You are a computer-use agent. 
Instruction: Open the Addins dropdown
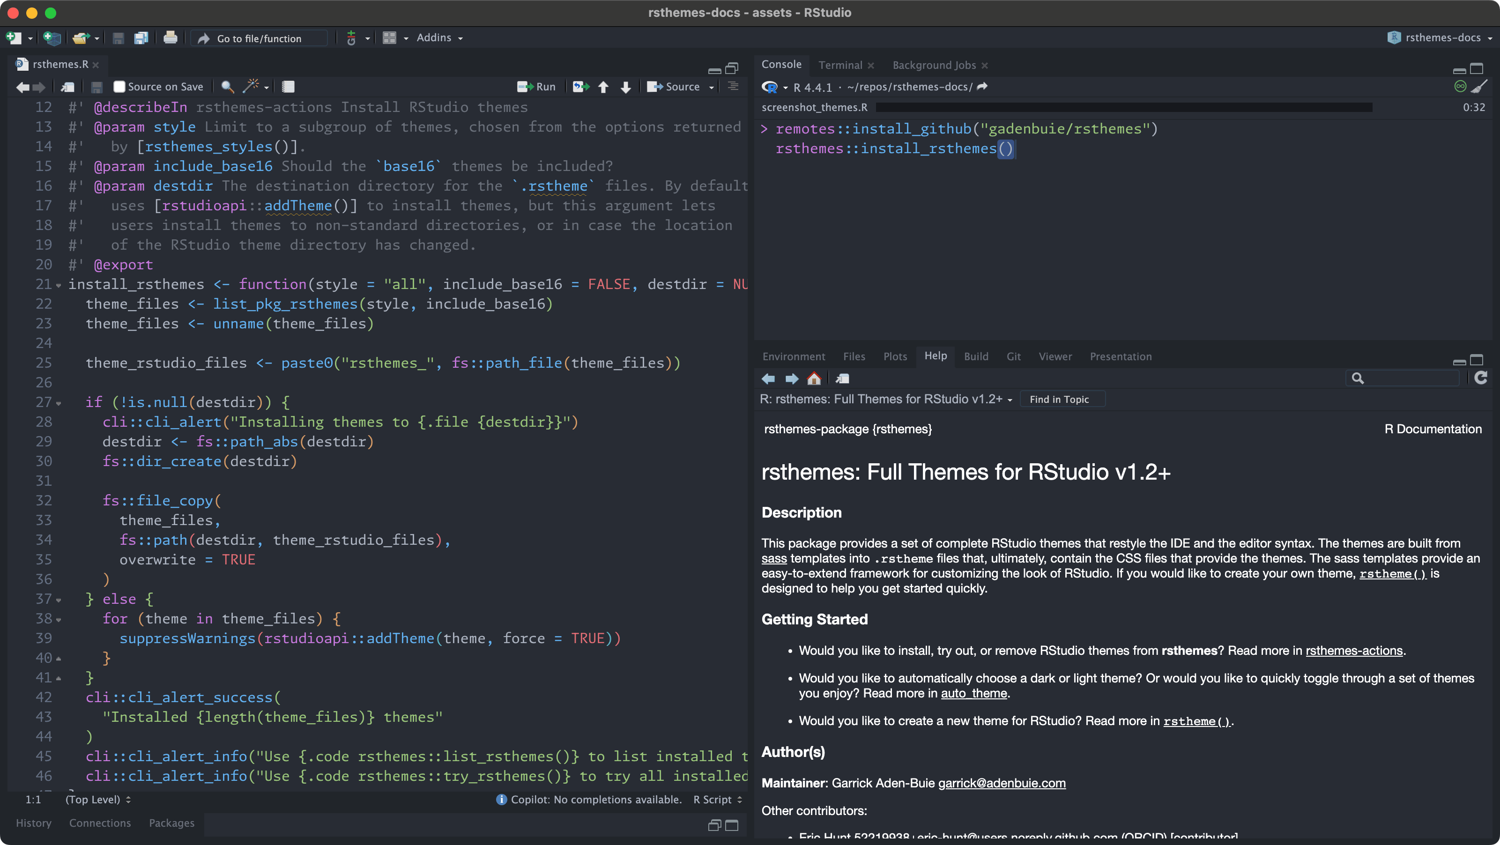[439, 38]
